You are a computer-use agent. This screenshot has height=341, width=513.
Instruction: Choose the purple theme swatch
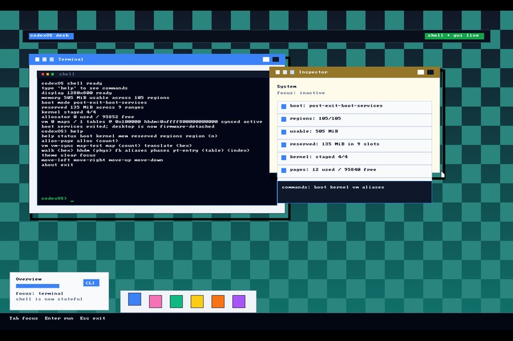tap(239, 302)
